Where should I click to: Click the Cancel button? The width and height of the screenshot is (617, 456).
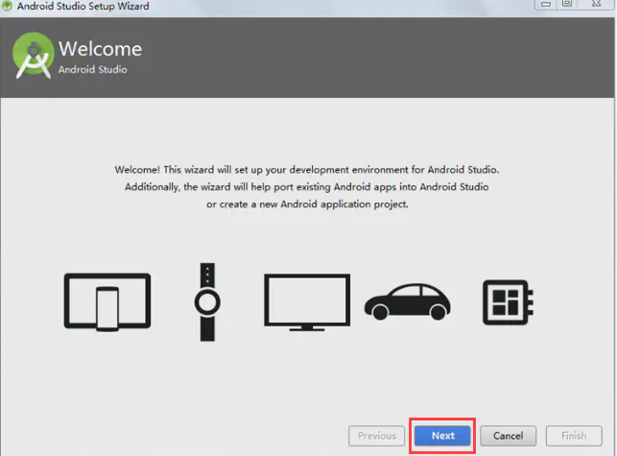[508, 436]
